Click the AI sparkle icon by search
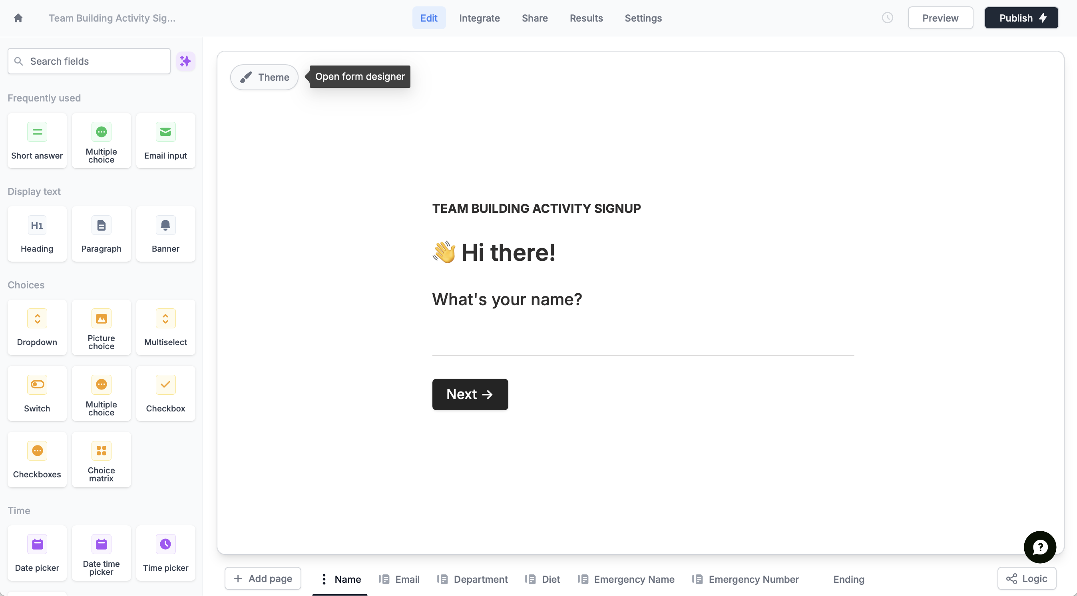This screenshot has height=596, width=1077. [185, 62]
